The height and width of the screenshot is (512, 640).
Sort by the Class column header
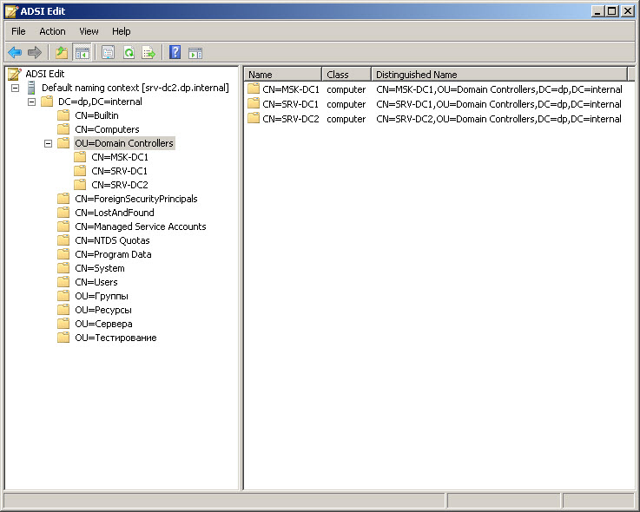coord(346,75)
